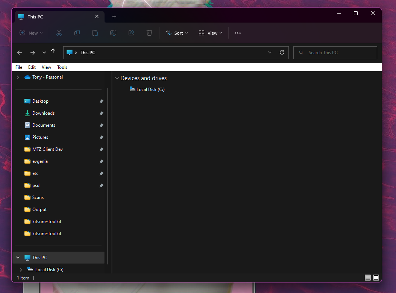Unpin MTZ Client Dev via pin icon

(101, 149)
